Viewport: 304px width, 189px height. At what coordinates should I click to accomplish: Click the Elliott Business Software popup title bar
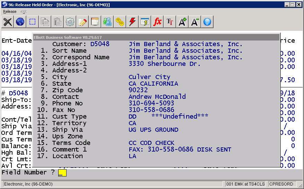click(156, 37)
